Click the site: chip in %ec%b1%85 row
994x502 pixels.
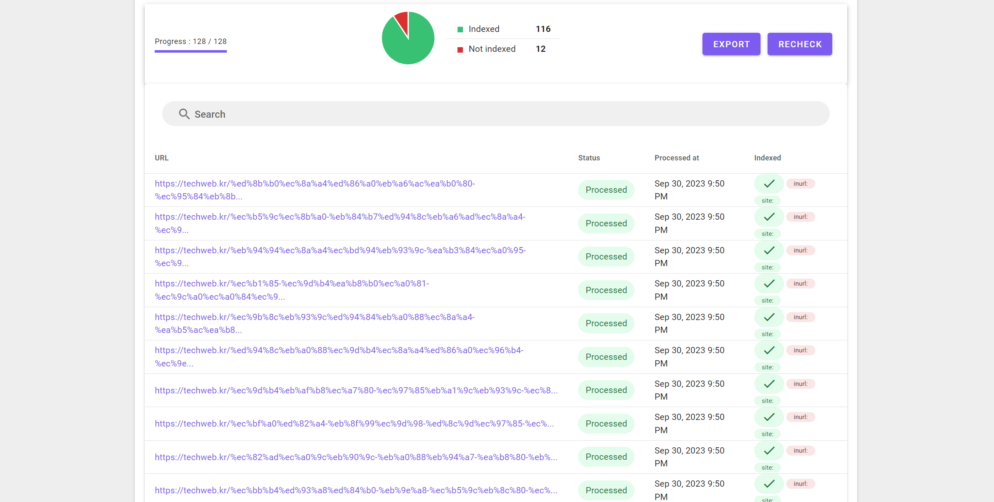[x=767, y=301]
